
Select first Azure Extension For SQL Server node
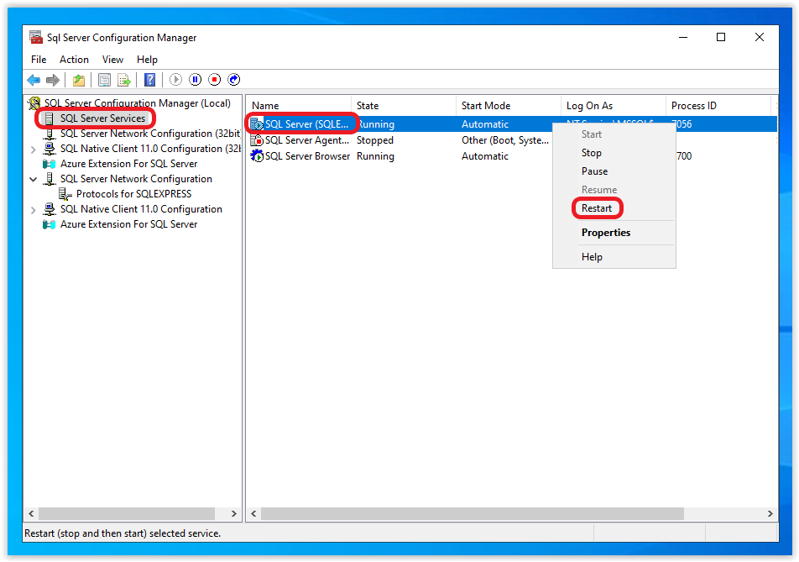128,164
